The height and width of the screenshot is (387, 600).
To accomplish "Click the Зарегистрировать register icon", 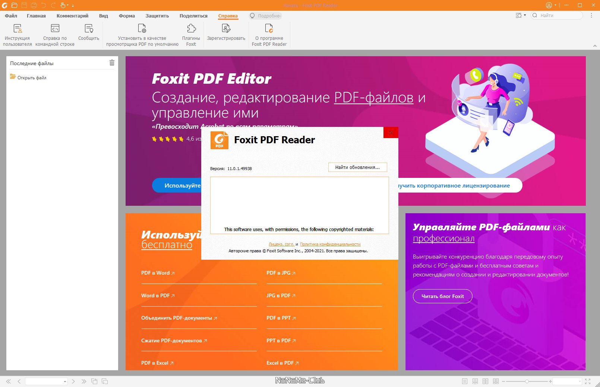I will tap(226, 29).
